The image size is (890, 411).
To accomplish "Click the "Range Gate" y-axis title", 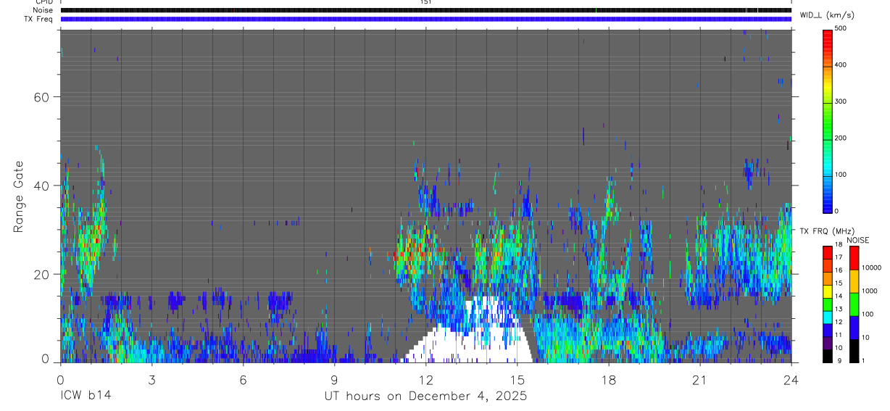I will tap(17, 196).
